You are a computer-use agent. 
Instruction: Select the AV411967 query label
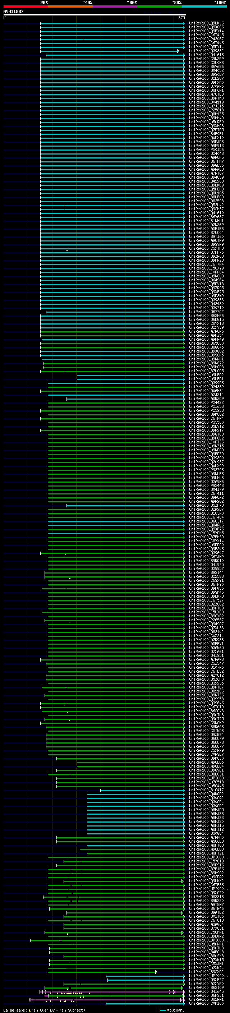point(13,11)
